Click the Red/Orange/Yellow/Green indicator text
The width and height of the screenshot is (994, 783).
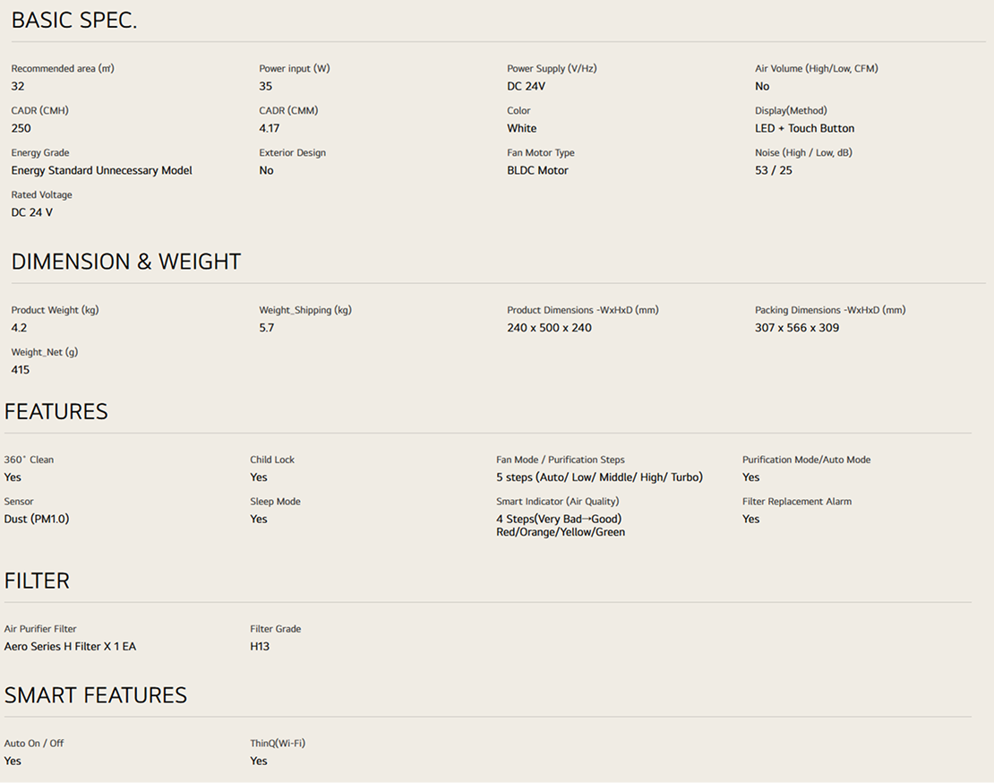(561, 532)
